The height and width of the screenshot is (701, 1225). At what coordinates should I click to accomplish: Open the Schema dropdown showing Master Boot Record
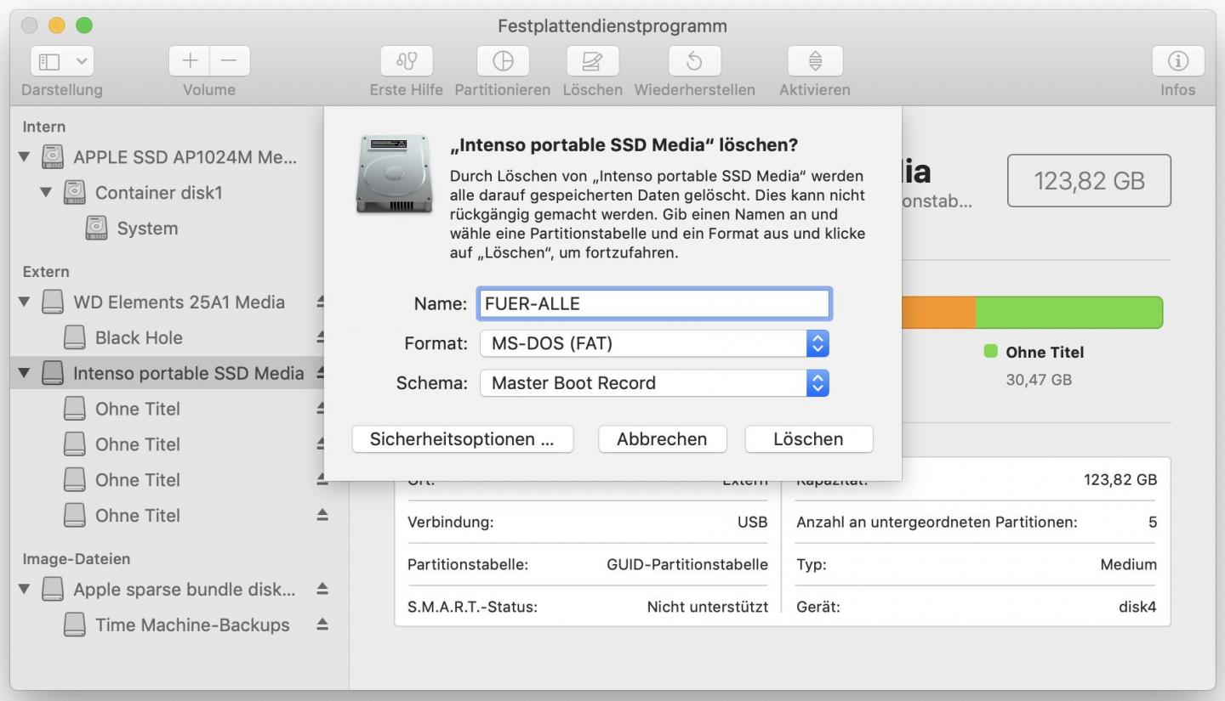point(653,383)
